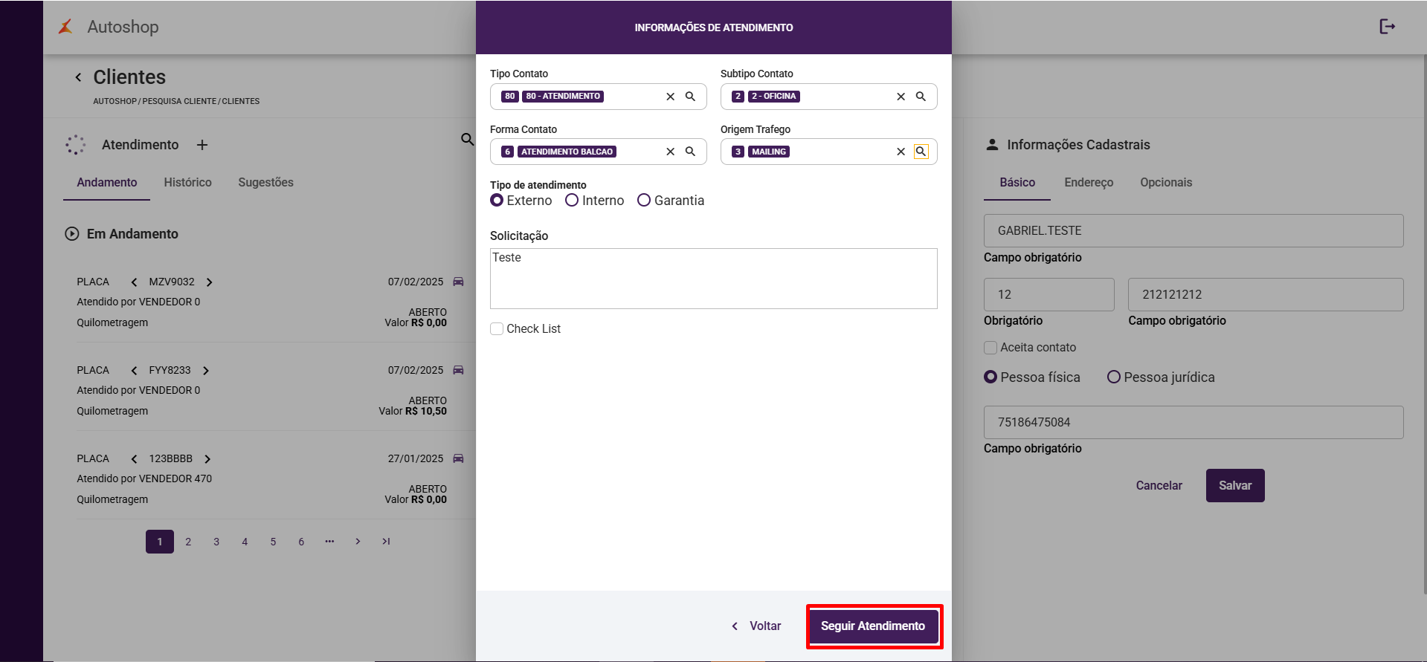This screenshot has width=1427, height=662.
Task: Open the Básico tab
Action: [x=1017, y=183]
